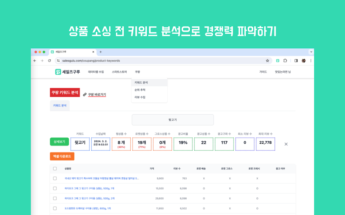Click the 22 광고상품 수 box
Viewport: 345px width, 215px height.
click(x=204, y=144)
